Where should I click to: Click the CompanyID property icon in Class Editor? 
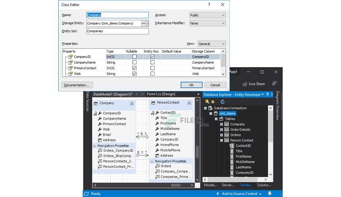[x=70, y=57]
